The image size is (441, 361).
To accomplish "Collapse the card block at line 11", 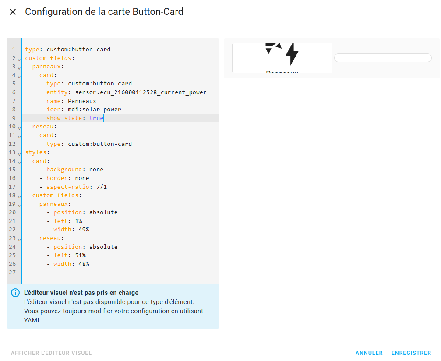I will coord(19,136).
